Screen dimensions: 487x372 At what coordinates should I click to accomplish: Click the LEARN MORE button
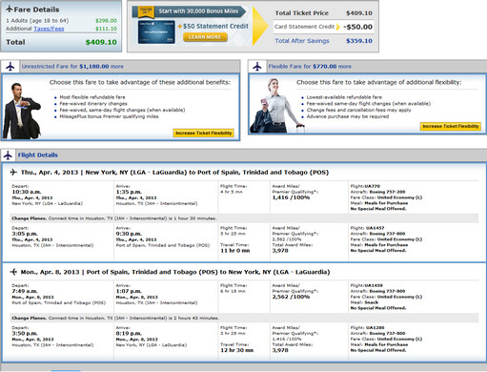[205, 37]
